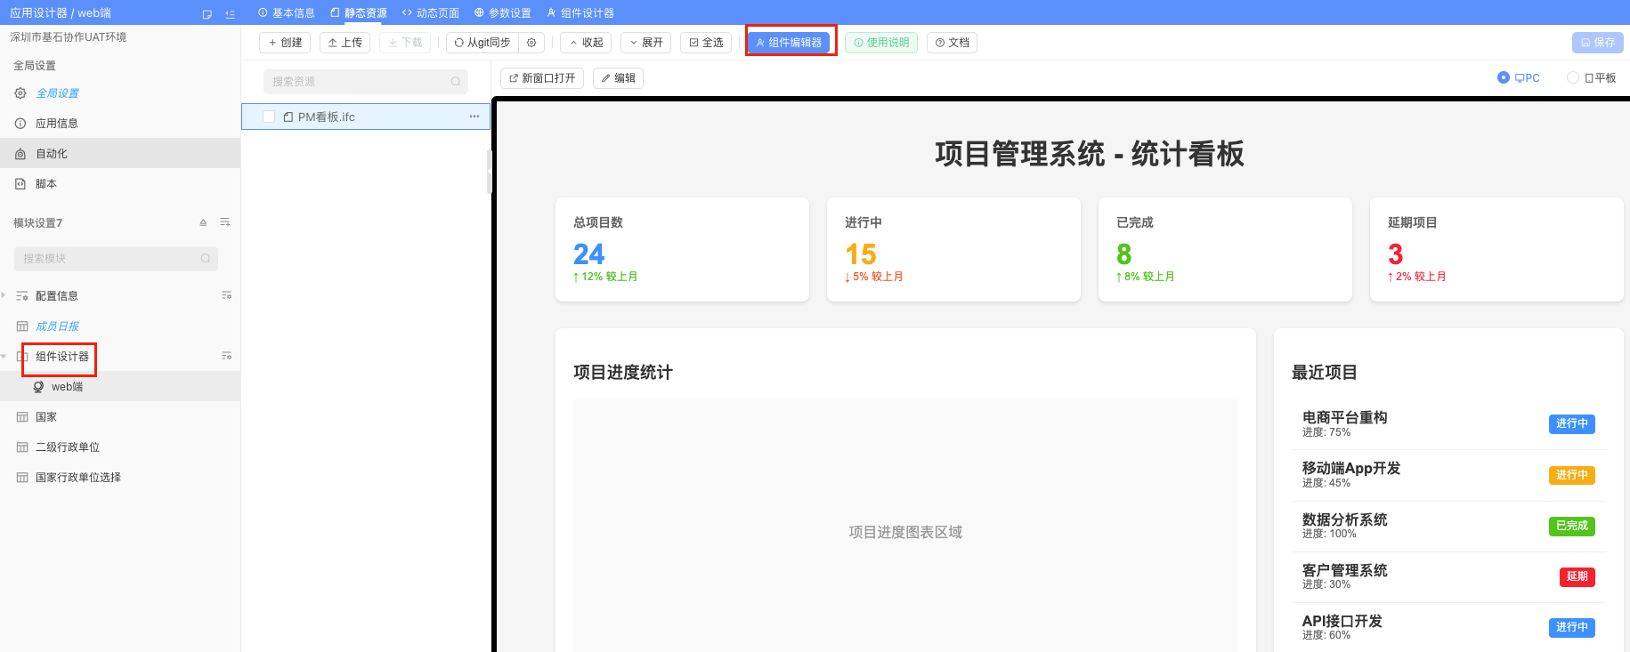The height and width of the screenshot is (652, 1630).
Task: Click the magnifier icon in 搜索资源 box
Action: pos(456,82)
